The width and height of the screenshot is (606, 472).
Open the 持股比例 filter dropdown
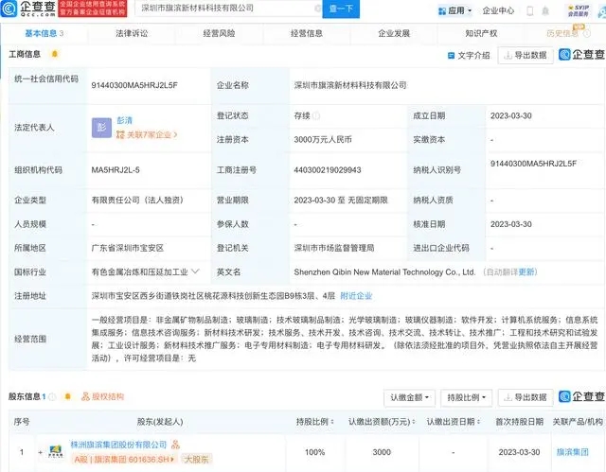(x=466, y=397)
